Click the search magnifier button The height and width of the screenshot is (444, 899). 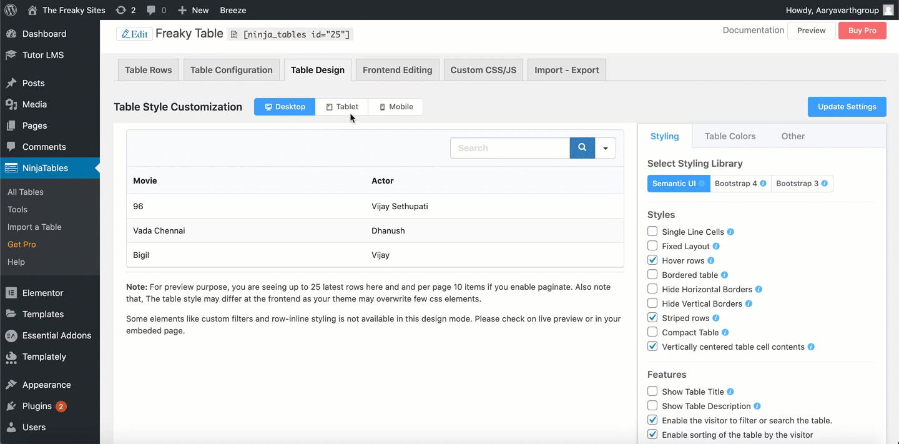click(x=582, y=148)
